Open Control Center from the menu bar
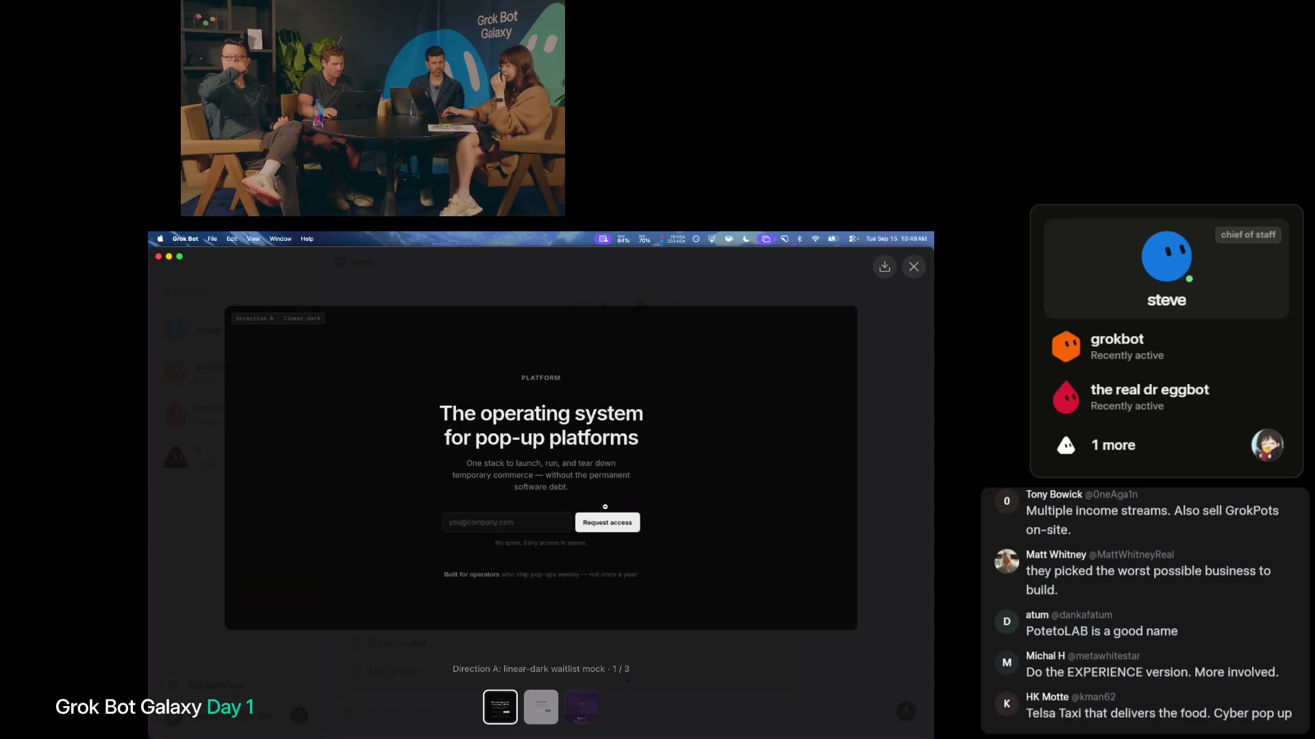Image resolution: width=1315 pixels, height=739 pixels. [x=853, y=239]
